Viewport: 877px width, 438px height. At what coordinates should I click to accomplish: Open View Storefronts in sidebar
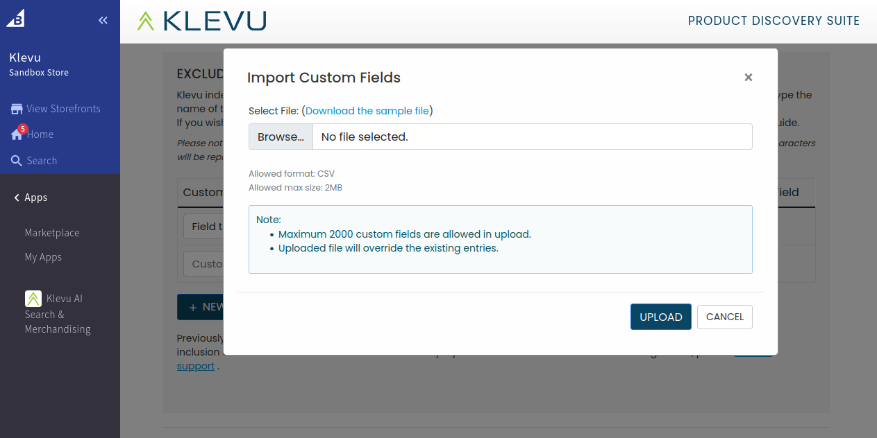(x=63, y=109)
